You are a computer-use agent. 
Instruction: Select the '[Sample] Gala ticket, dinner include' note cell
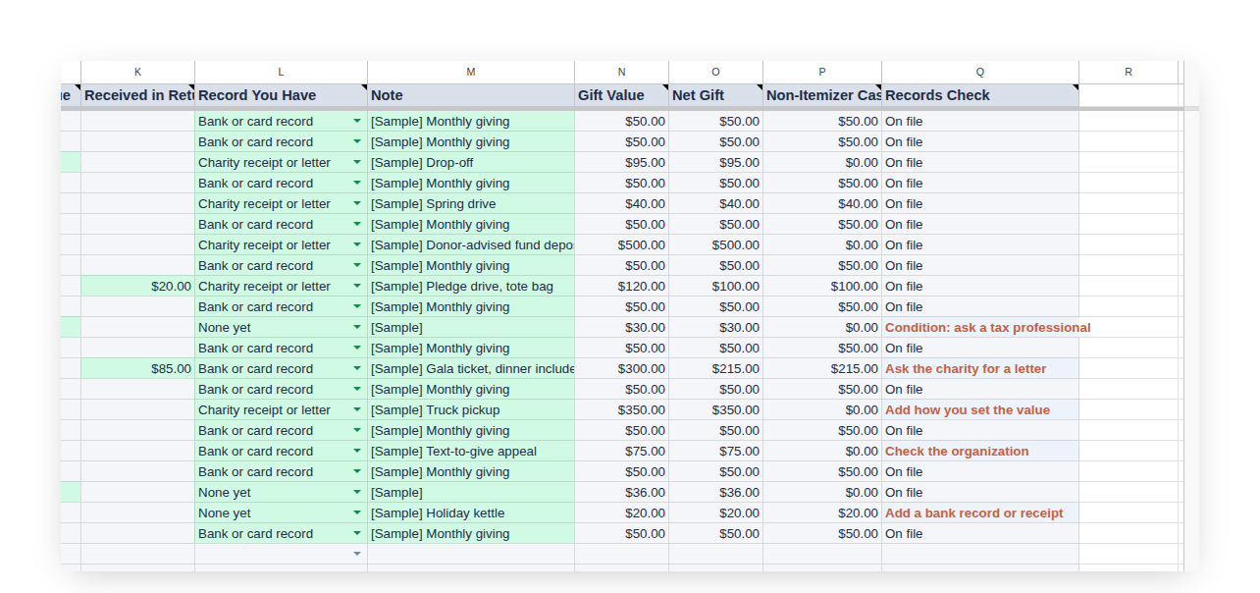click(471, 369)
